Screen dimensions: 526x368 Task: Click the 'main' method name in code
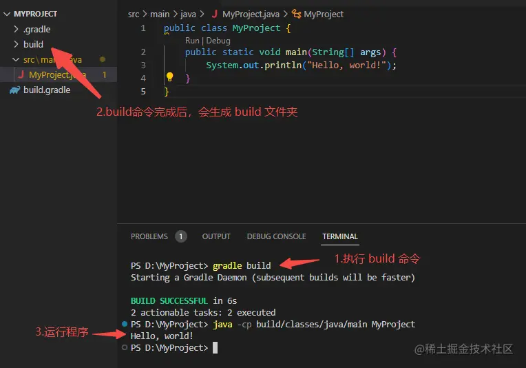coord(296,52)
